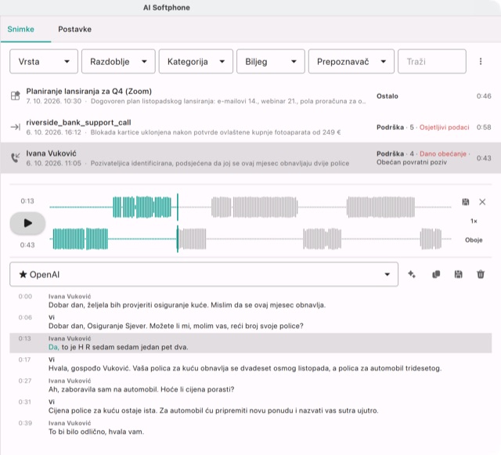The height and width of the screenshot is (455, 501).
Task: Switch to the Postavke tab
Action: click(x=75, y=29)
